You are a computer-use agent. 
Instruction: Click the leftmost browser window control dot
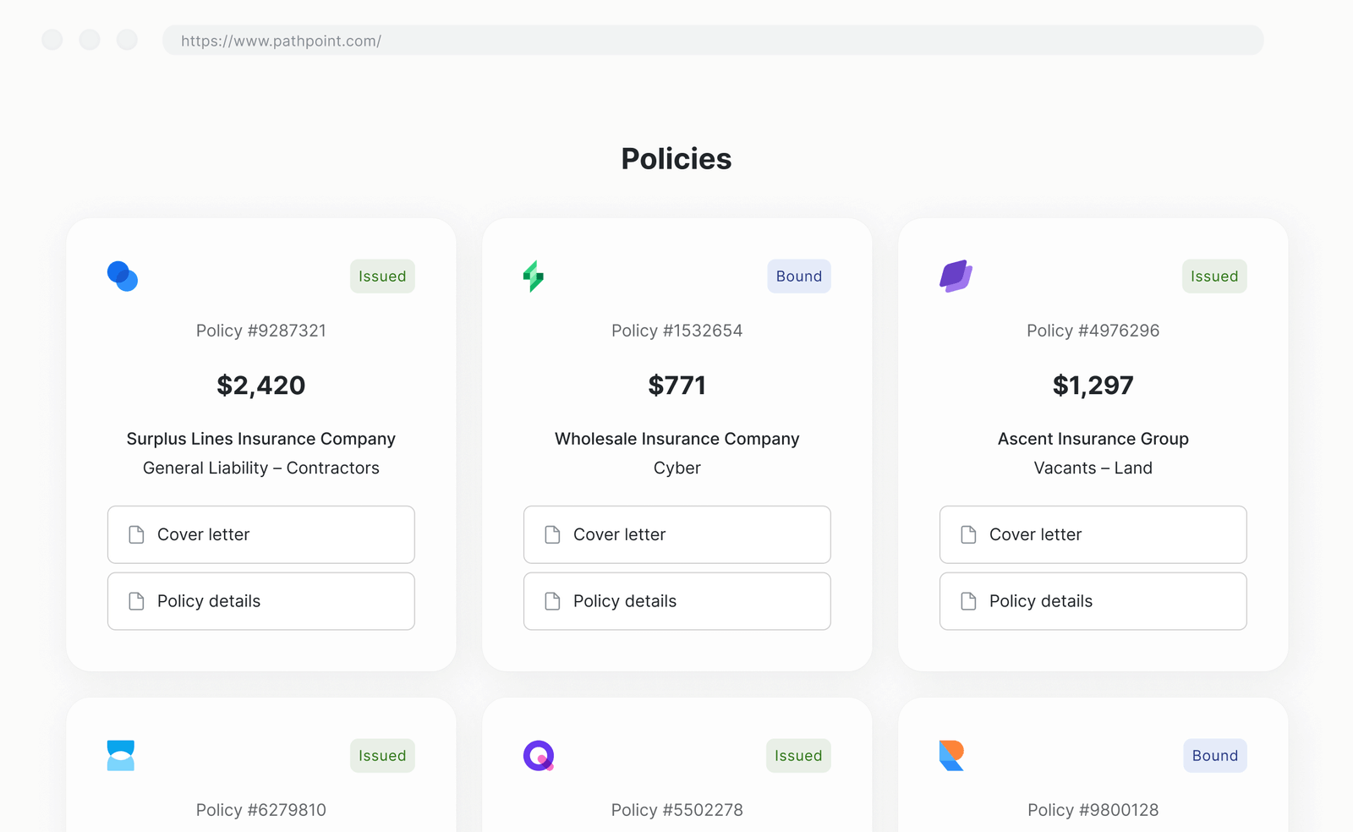coord(52,40)
